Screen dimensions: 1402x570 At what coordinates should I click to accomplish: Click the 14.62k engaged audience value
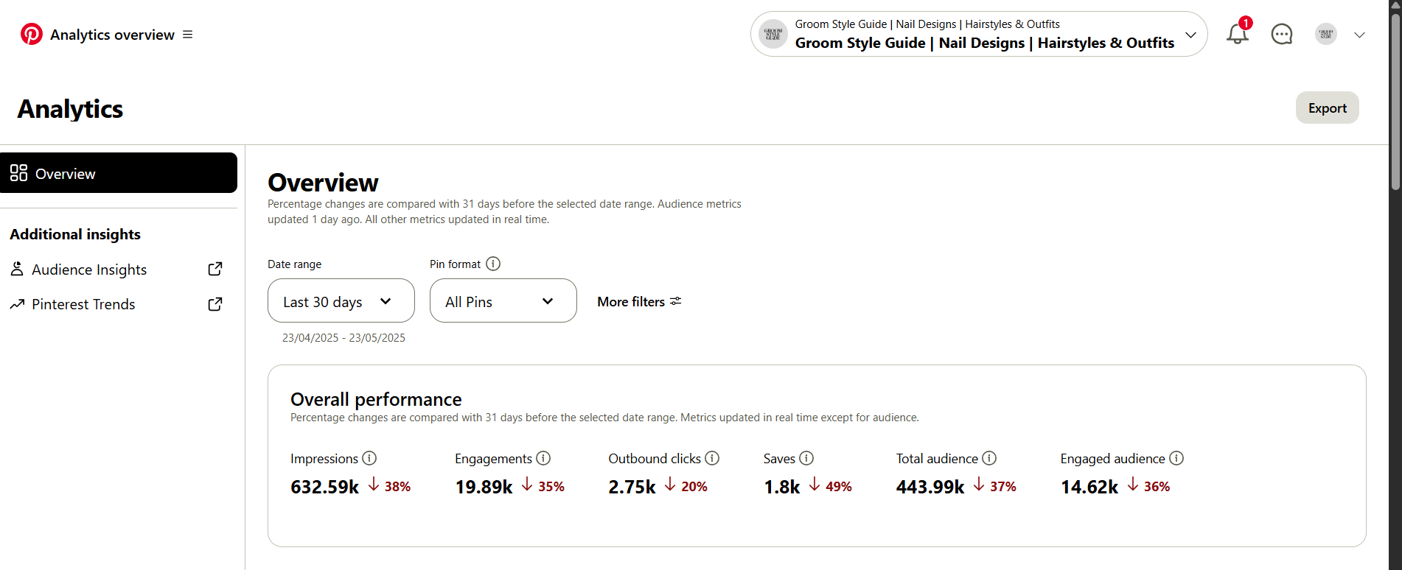pos(1089,487)
